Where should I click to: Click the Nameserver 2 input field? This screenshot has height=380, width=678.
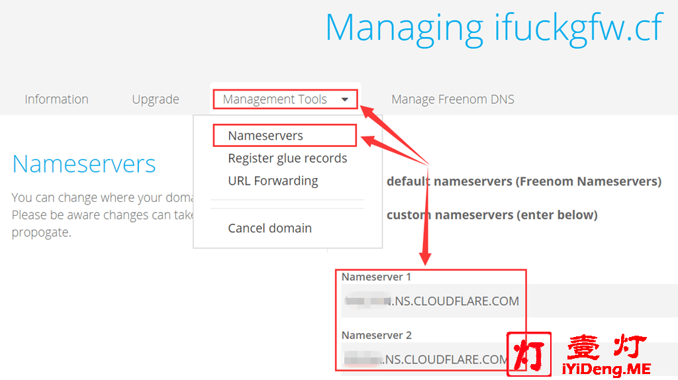coord(509,359)
